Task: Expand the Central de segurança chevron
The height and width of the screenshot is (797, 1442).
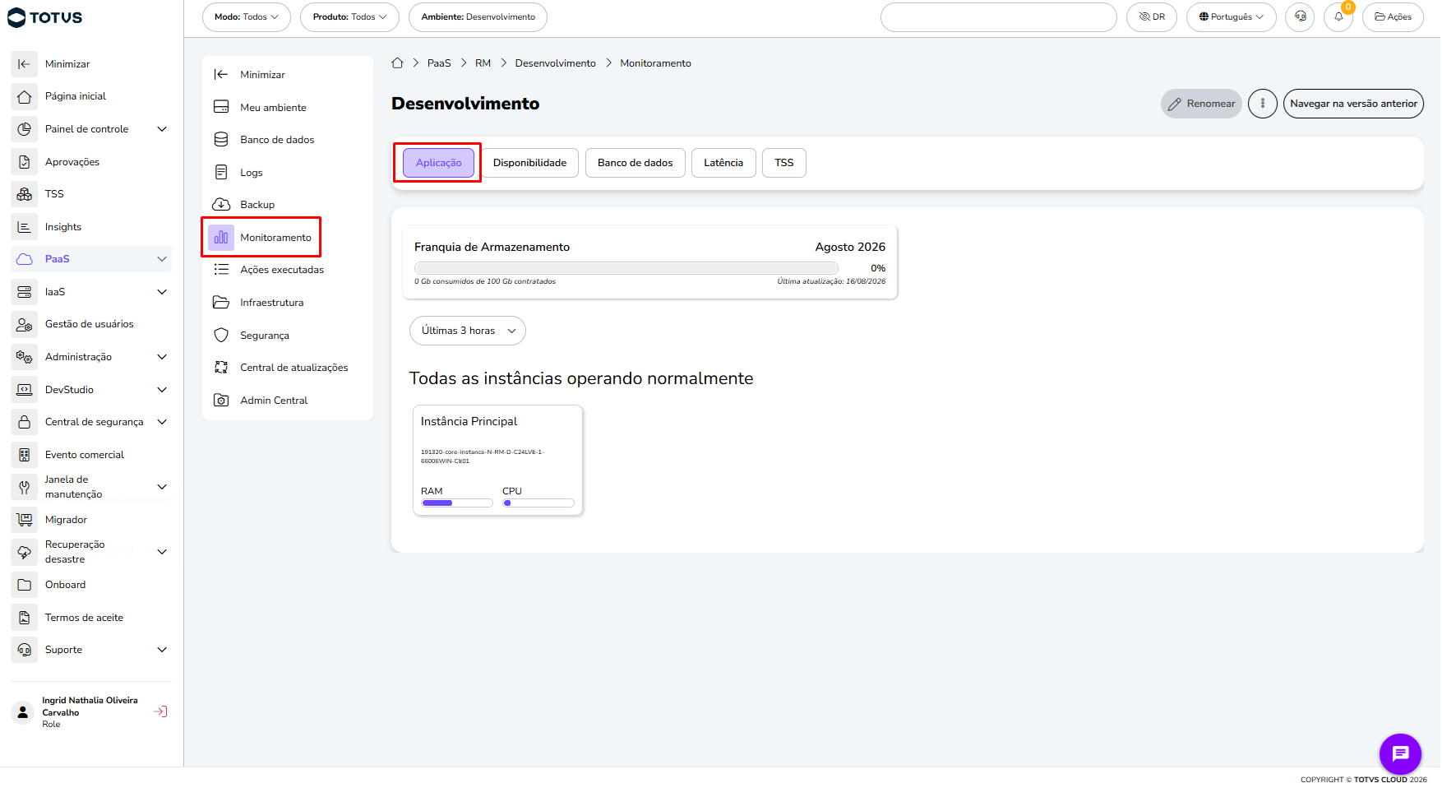Action: pyautogui.click(x=162, y=422)
